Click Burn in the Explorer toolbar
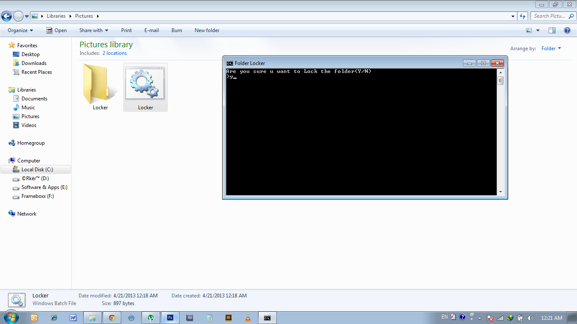Screen dimensions: 577x324 177,30
